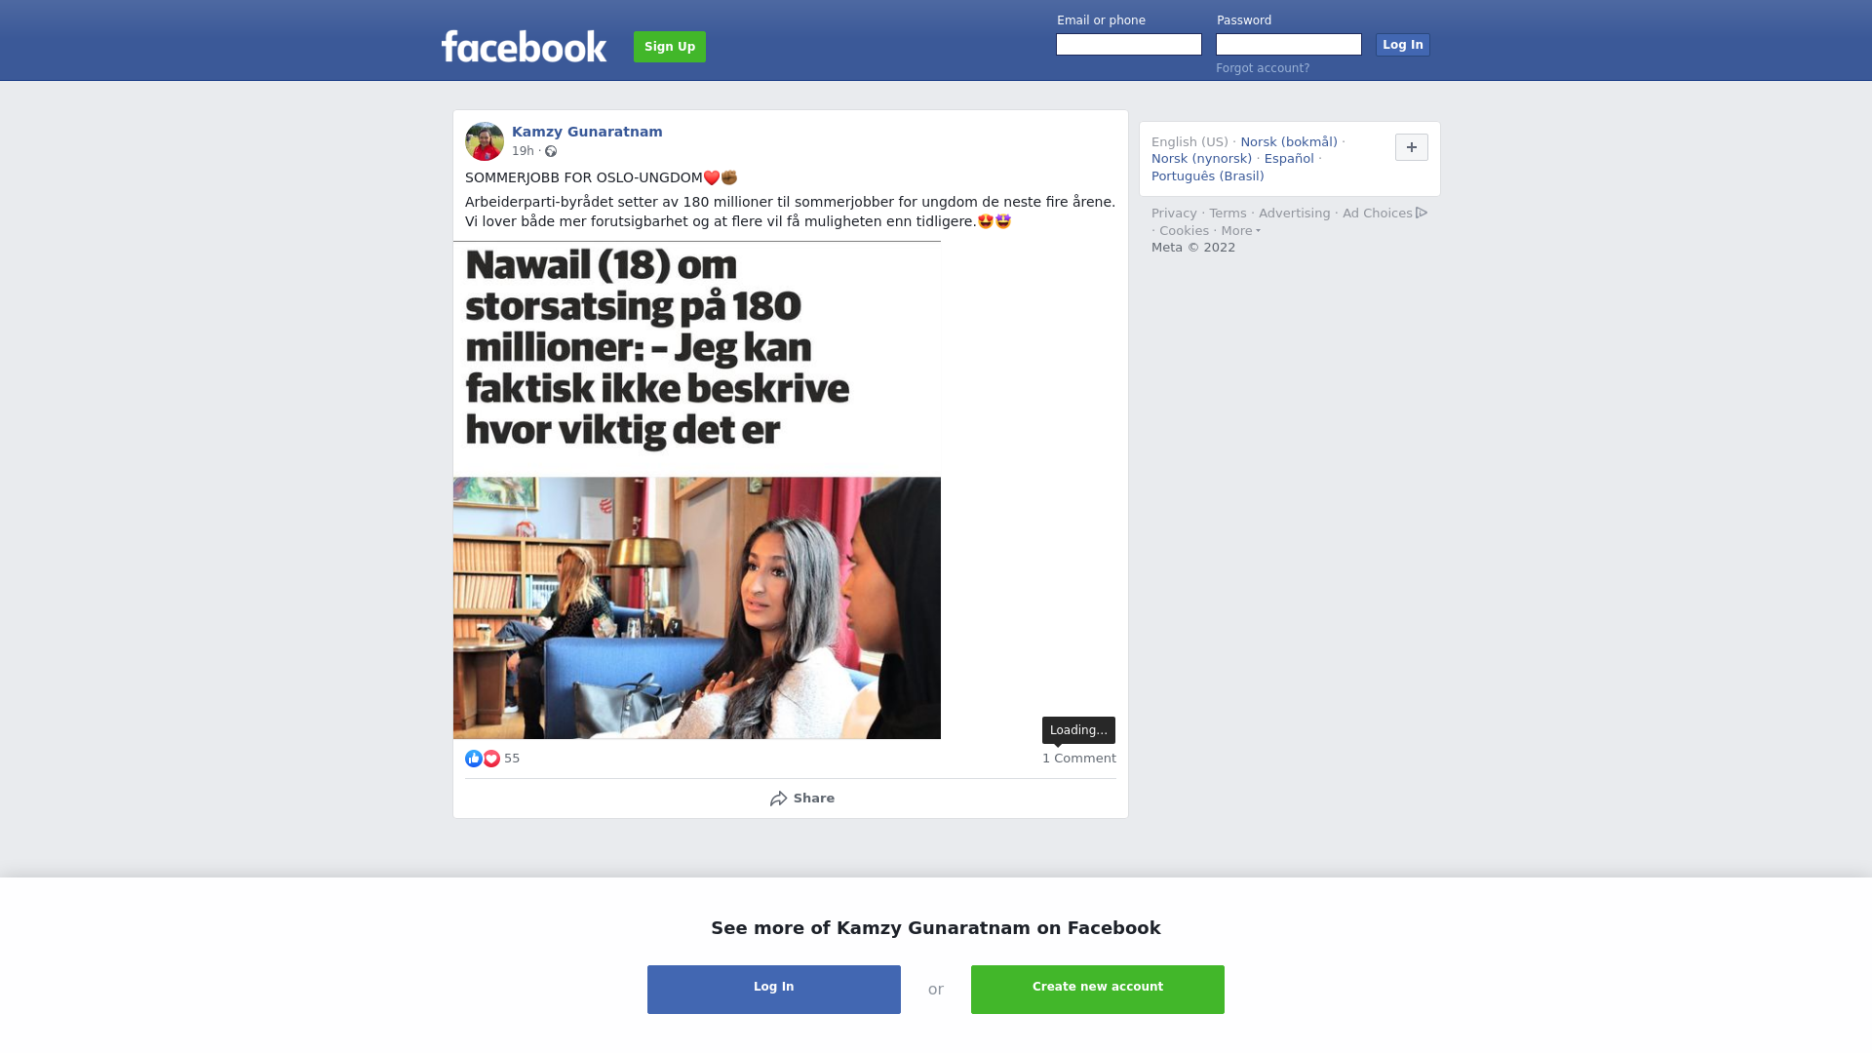
Task: Click the Sign Up button
Action: [x=670, y=47]
